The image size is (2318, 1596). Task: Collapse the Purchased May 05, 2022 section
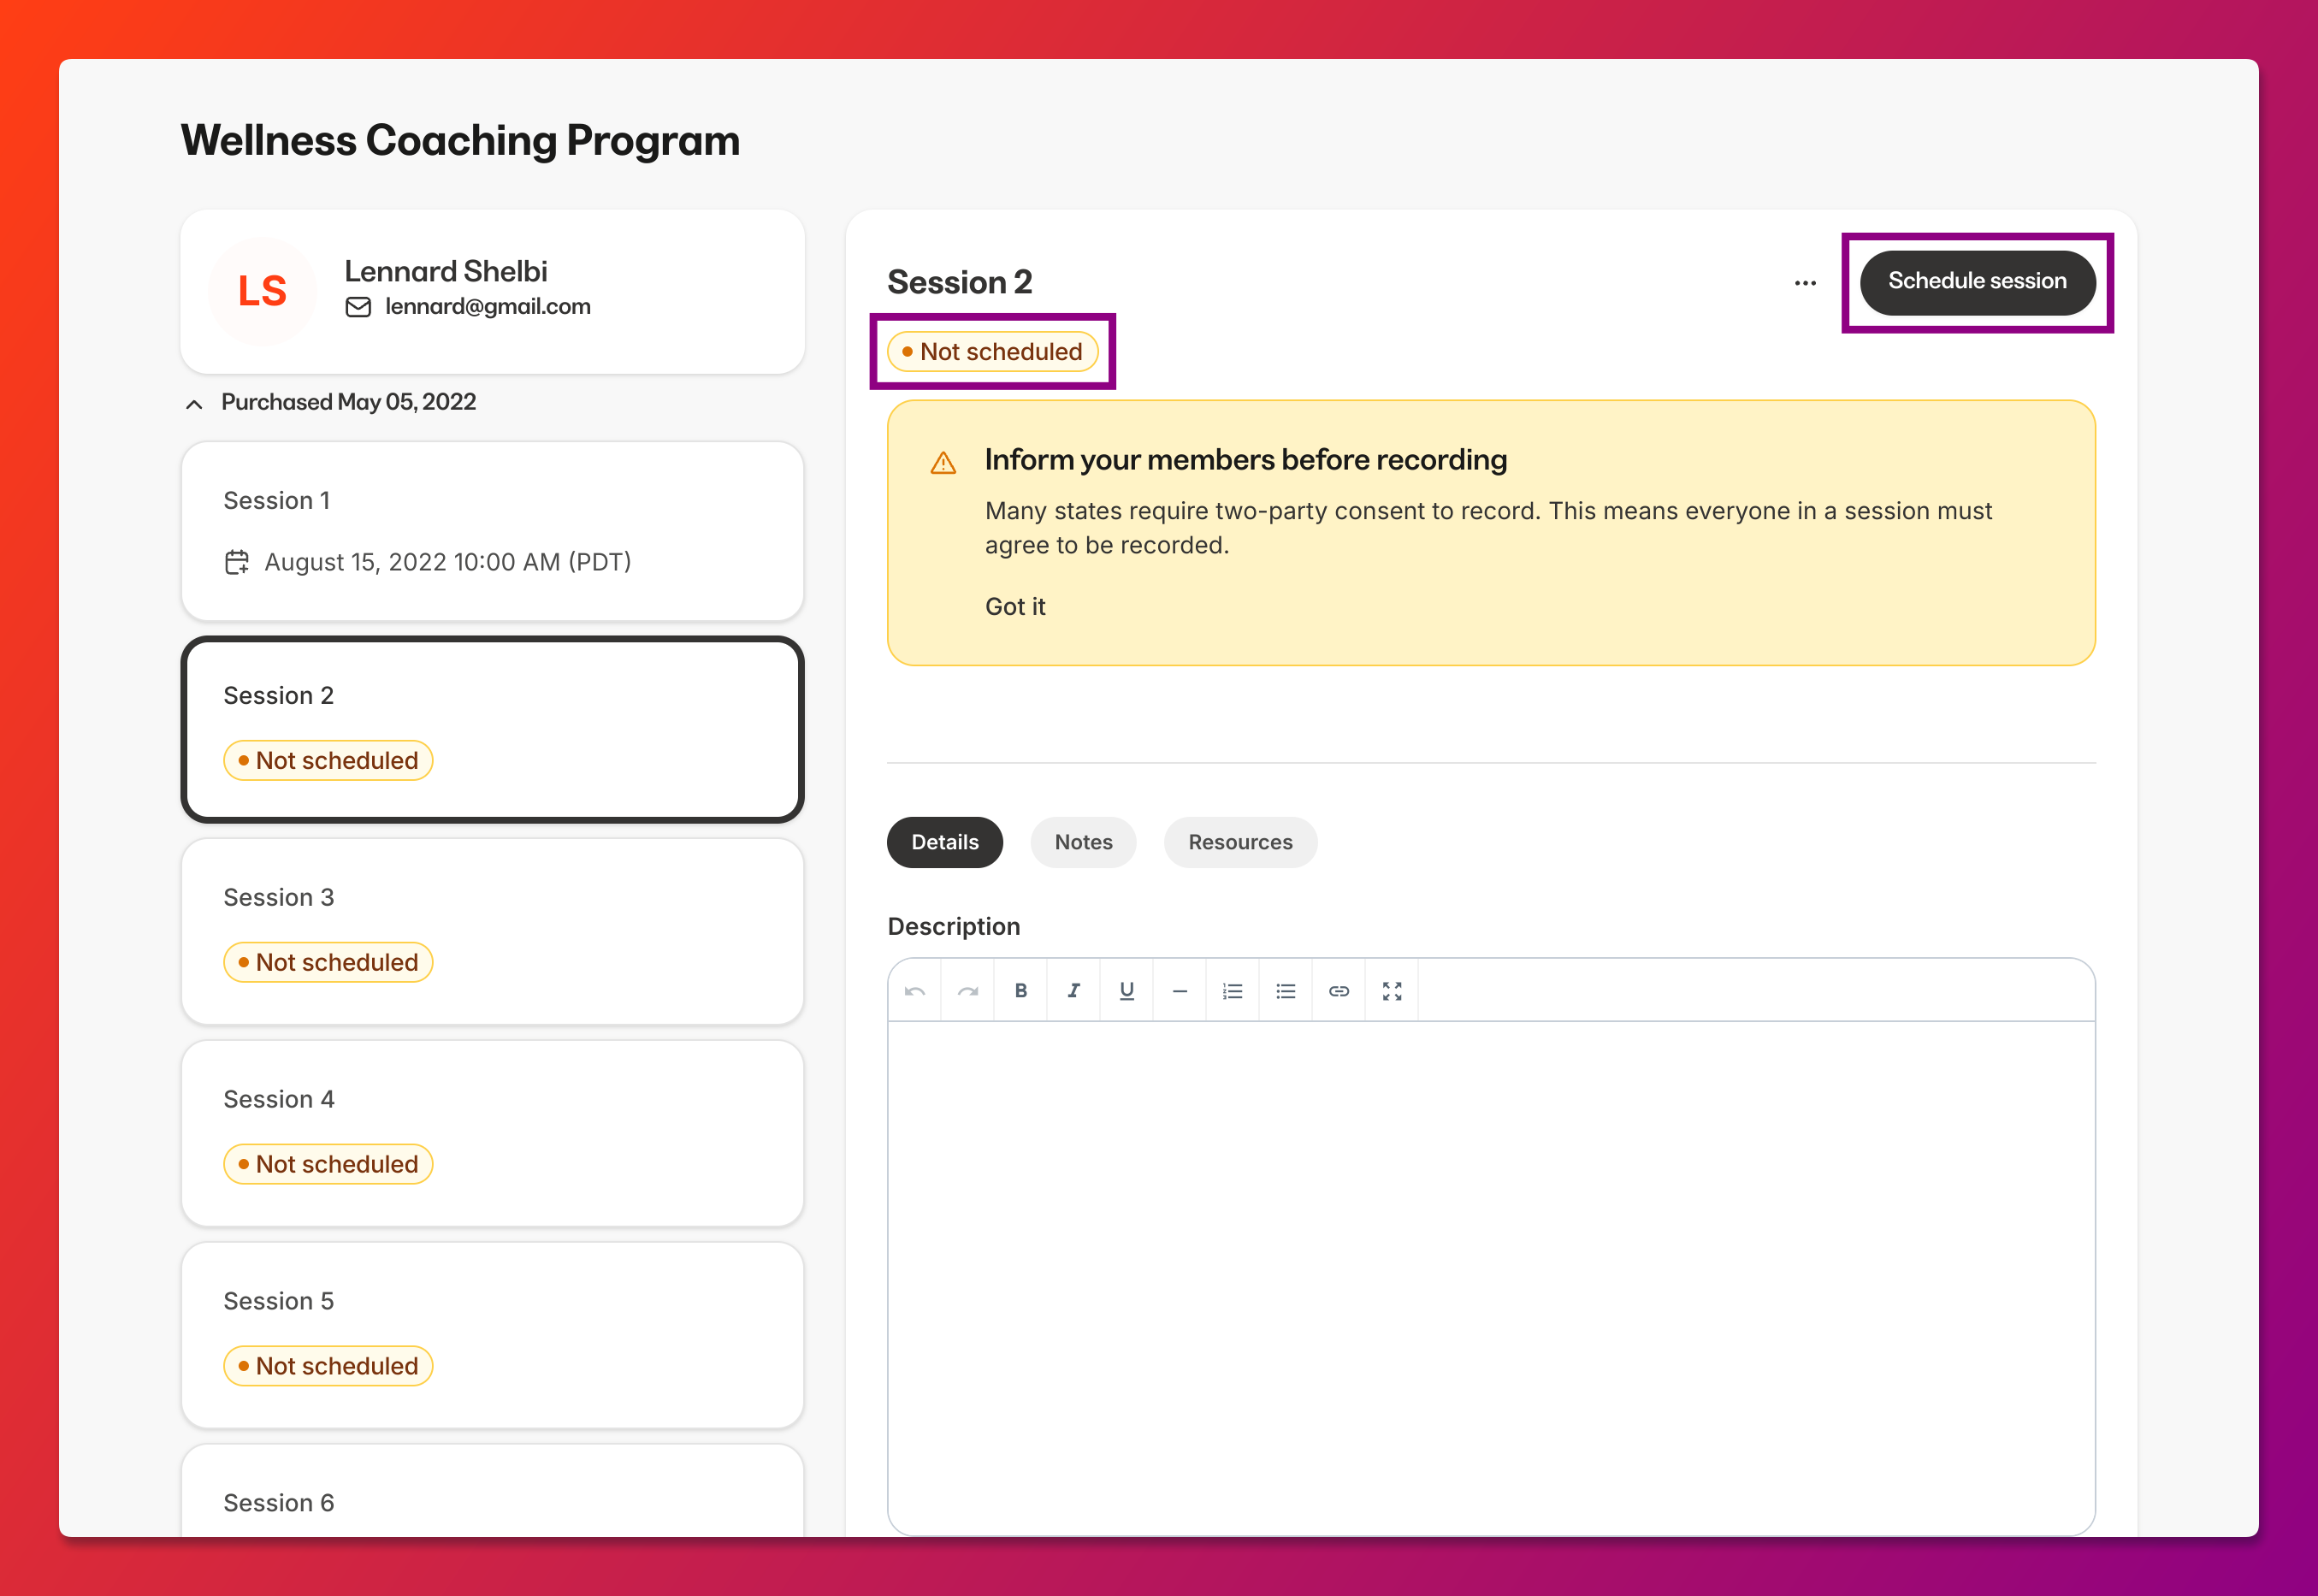pos(194,404)
